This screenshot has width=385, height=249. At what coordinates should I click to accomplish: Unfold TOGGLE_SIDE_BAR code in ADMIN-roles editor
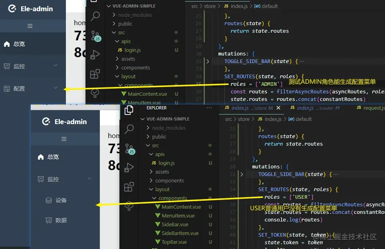(208, 61)
